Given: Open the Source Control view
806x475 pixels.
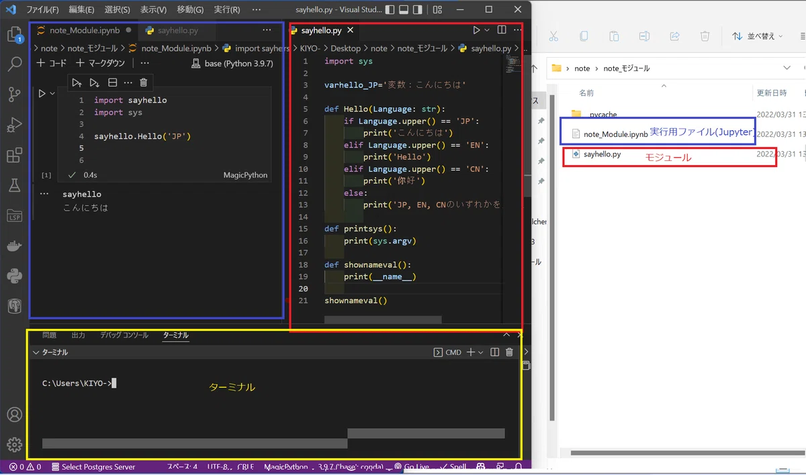Looking at the screenshot, I should click(x=14, y=95).
